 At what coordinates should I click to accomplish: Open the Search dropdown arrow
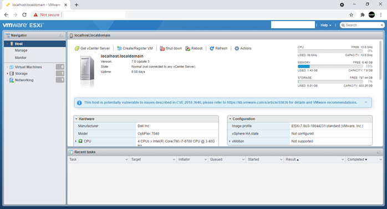point(382,25)
